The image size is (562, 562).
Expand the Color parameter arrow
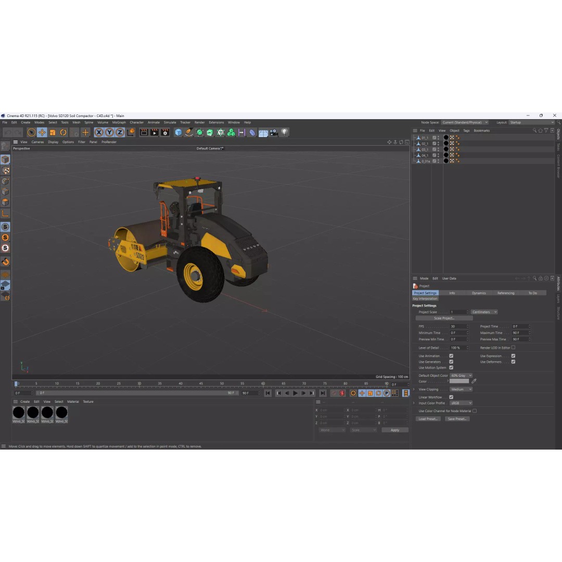[448, 381]
